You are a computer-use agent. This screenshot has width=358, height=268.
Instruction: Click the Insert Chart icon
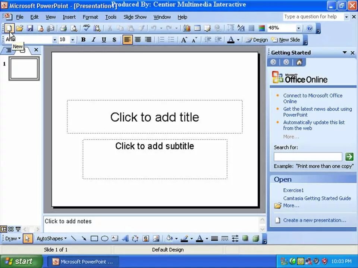(x=187, y=28)
